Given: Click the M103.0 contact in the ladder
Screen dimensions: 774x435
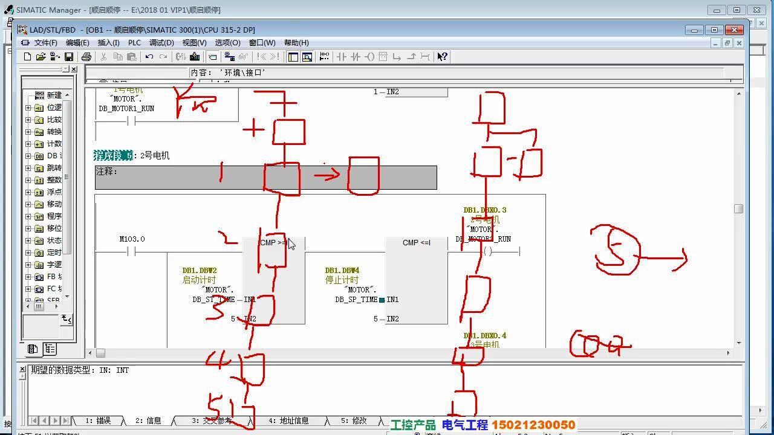Looking at the screenshot, I should pos(132,252).
